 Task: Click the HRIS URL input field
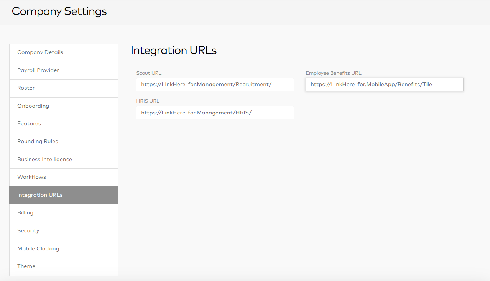click(215, 113)
